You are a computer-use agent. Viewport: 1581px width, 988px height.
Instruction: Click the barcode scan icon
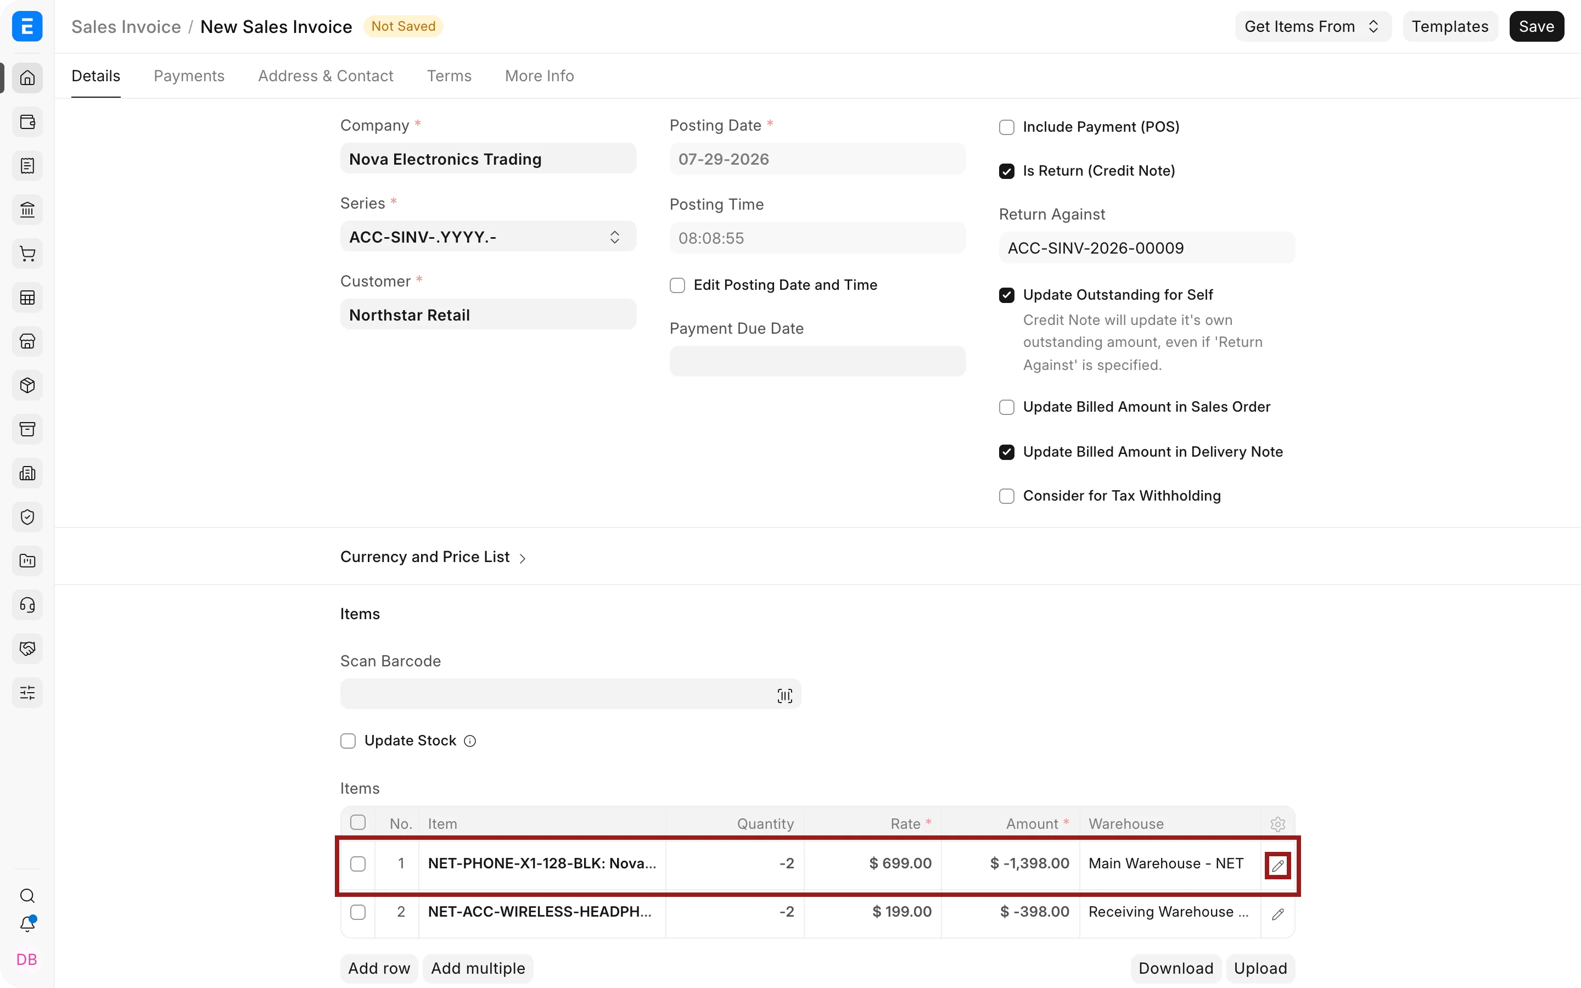click(x=784, y=696)
